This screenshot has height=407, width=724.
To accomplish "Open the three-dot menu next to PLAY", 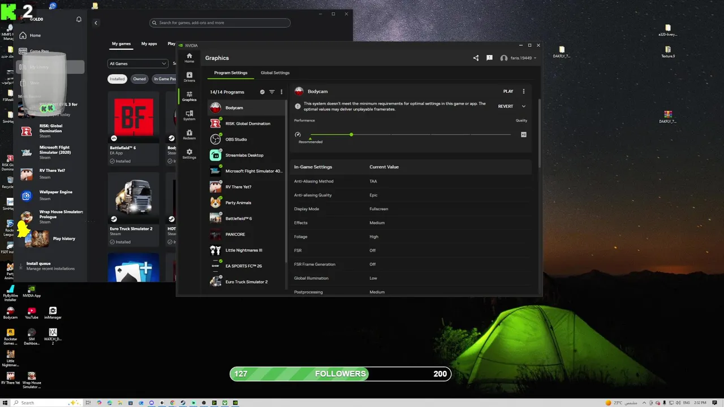I will 523,91.
